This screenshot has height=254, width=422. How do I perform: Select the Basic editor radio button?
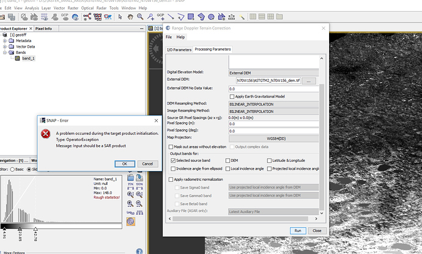[12, 169]
